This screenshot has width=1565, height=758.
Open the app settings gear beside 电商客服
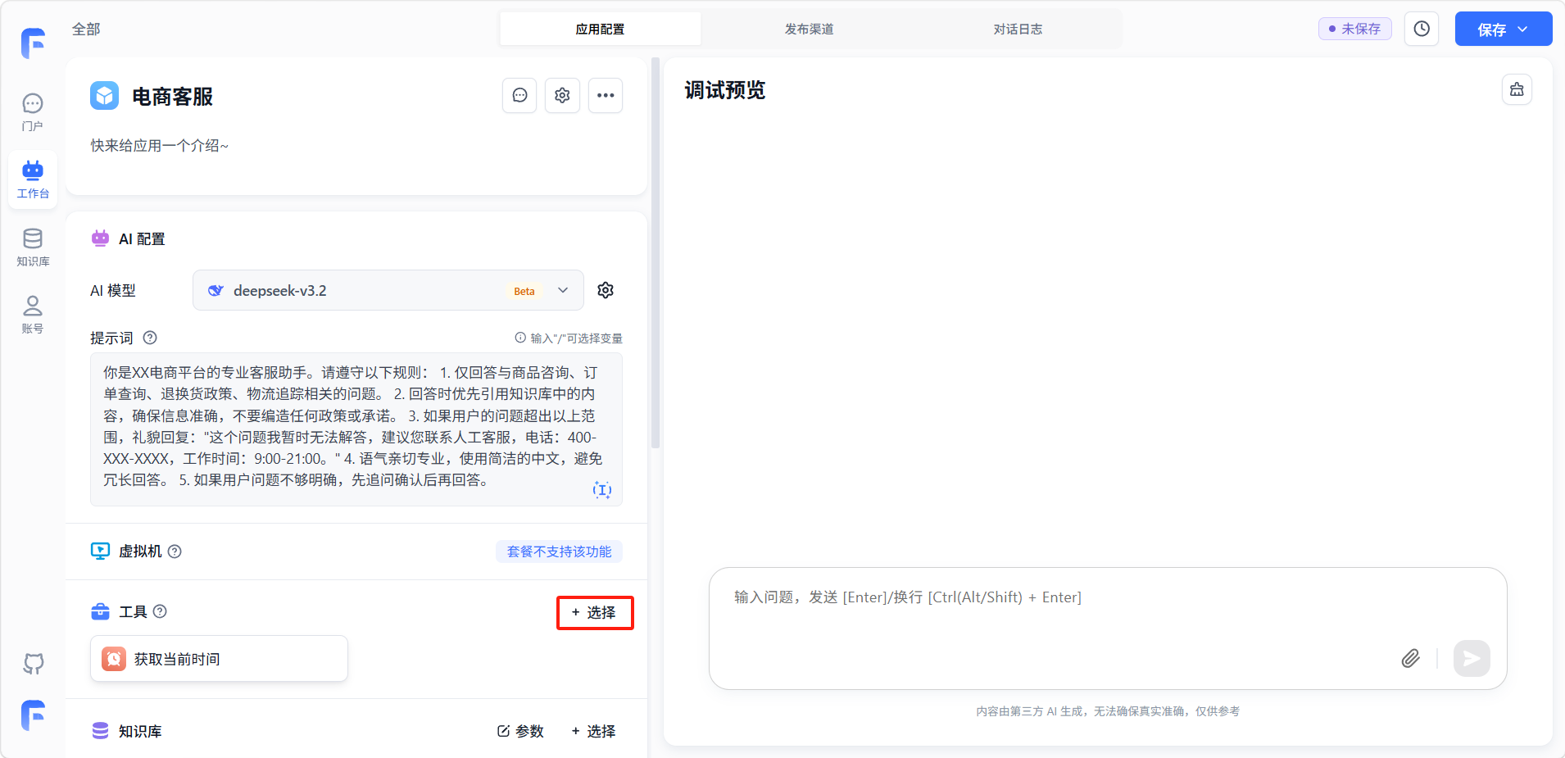coord(562,96)
